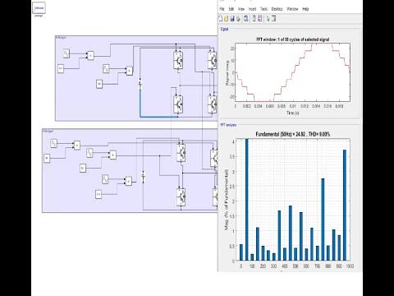Select the DC voltage source in H-Bridge1

(140, 84)
